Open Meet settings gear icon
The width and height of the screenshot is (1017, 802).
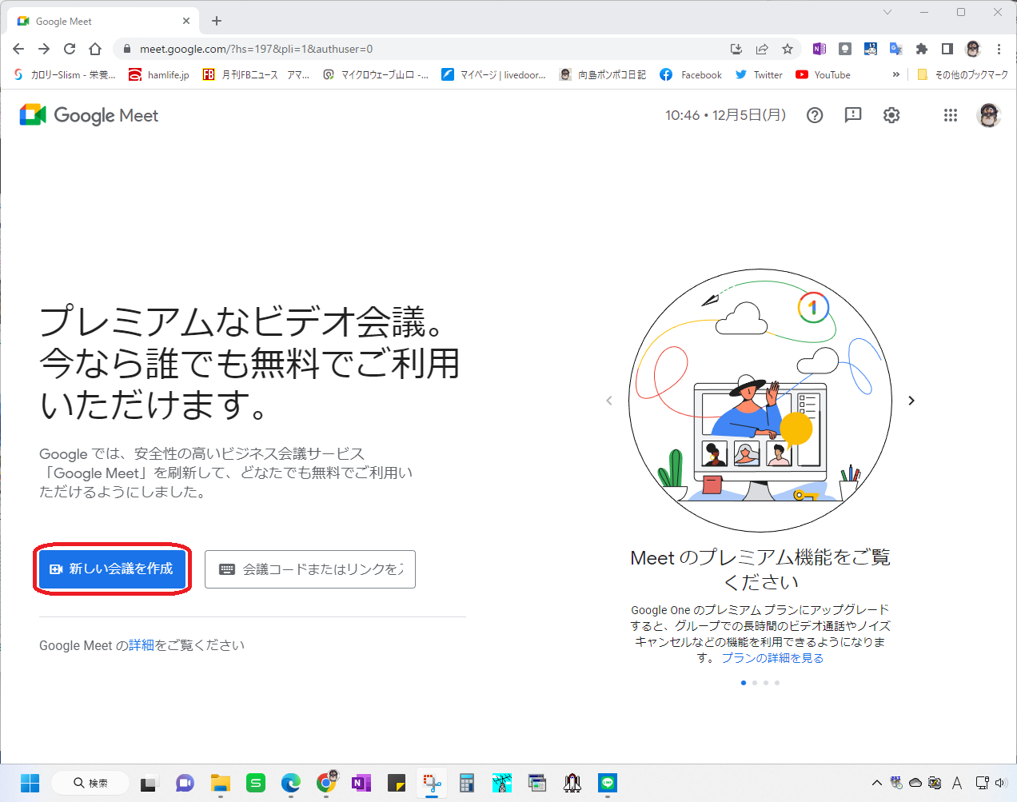(x=891, y=115)
